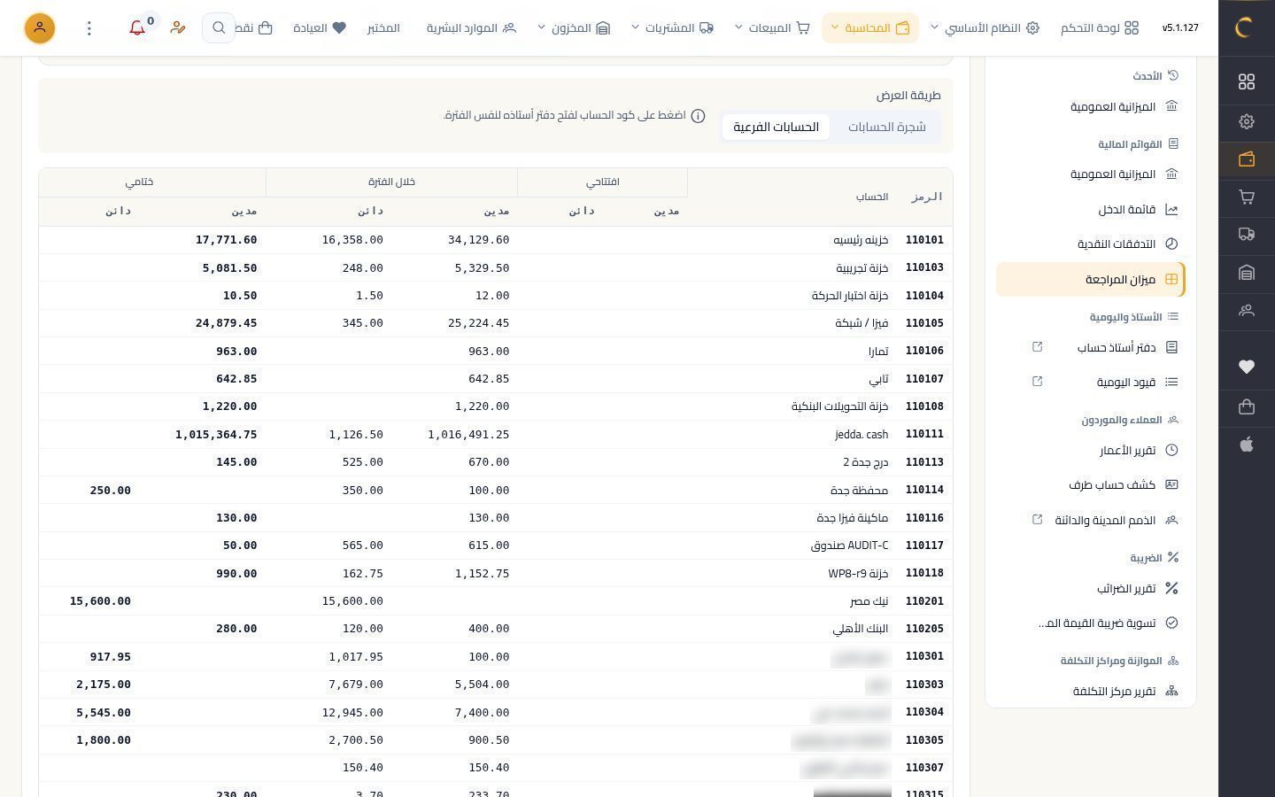This screenshot has width=1275, height=797.
Task: Expand the المشتريات dropdown menu
Action: [673, 28]
